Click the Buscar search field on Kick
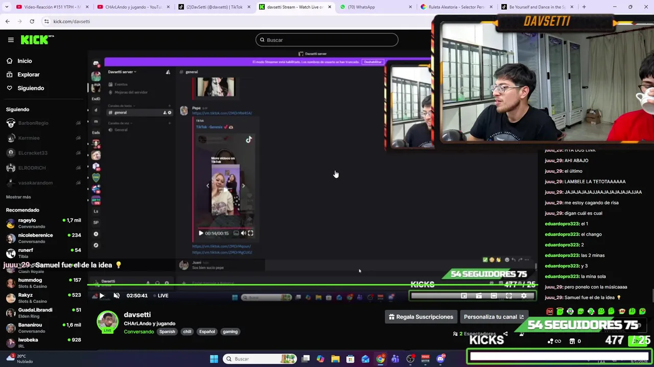 327,40
